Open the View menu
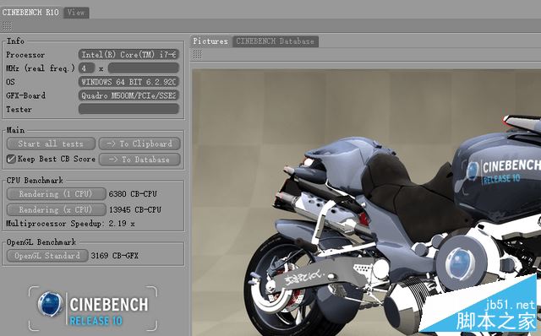Image resolution: width=541 pixels, height=336 pixels. click(76, 13)
